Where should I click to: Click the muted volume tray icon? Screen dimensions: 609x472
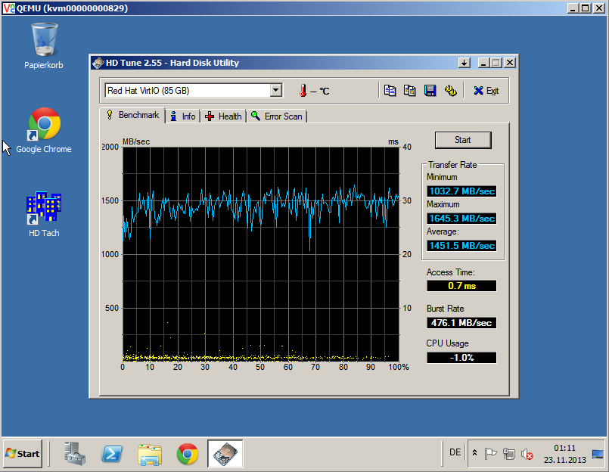[527, 453]
